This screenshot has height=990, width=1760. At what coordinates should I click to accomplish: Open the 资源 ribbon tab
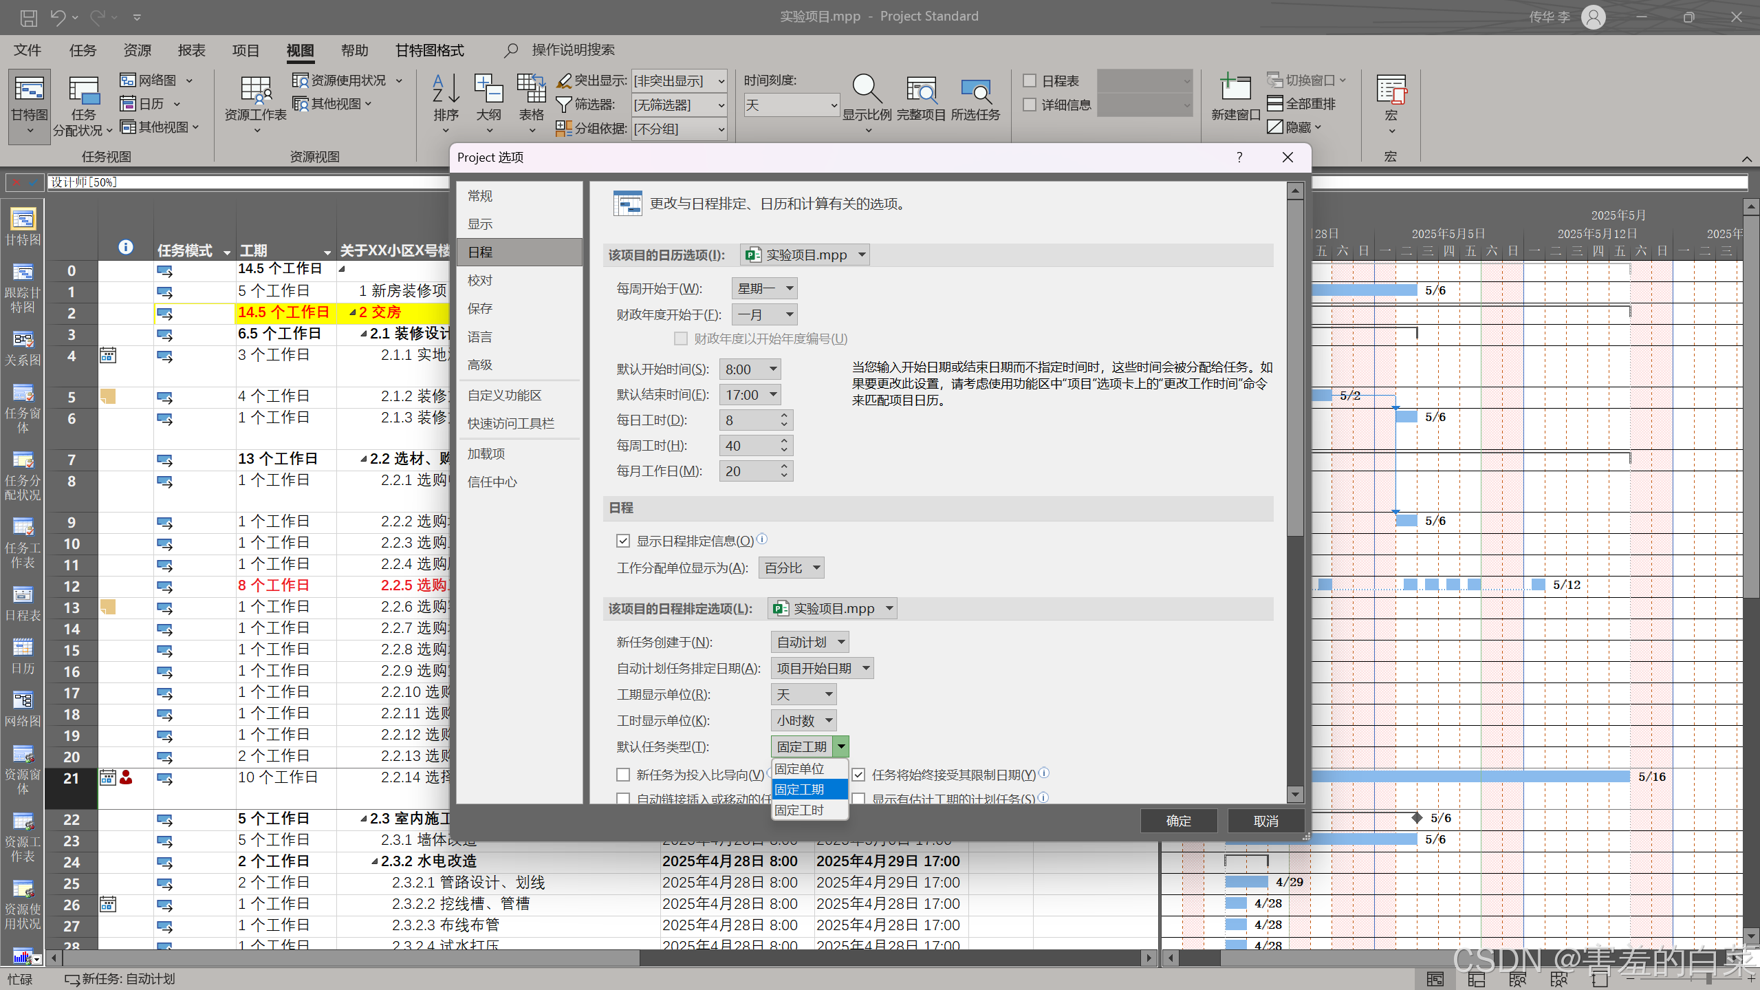(137, 50)
